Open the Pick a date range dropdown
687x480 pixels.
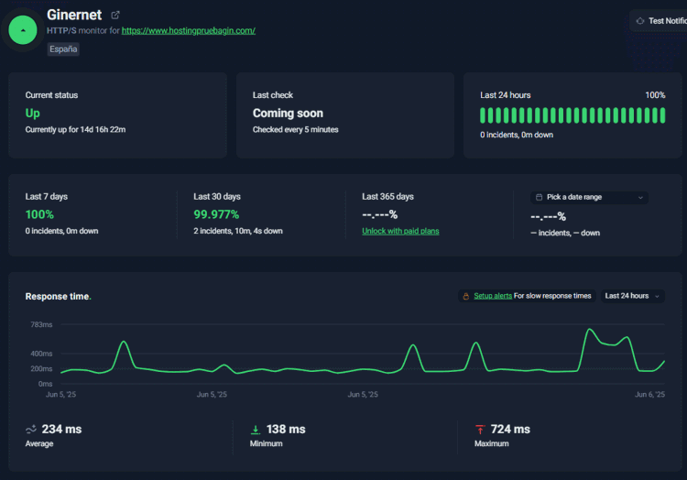coord(589,198)
